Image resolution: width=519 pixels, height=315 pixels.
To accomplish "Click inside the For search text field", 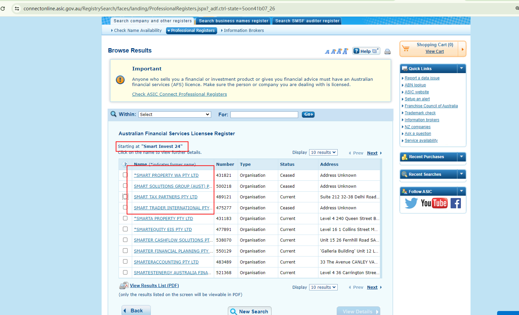I will 264,114.
